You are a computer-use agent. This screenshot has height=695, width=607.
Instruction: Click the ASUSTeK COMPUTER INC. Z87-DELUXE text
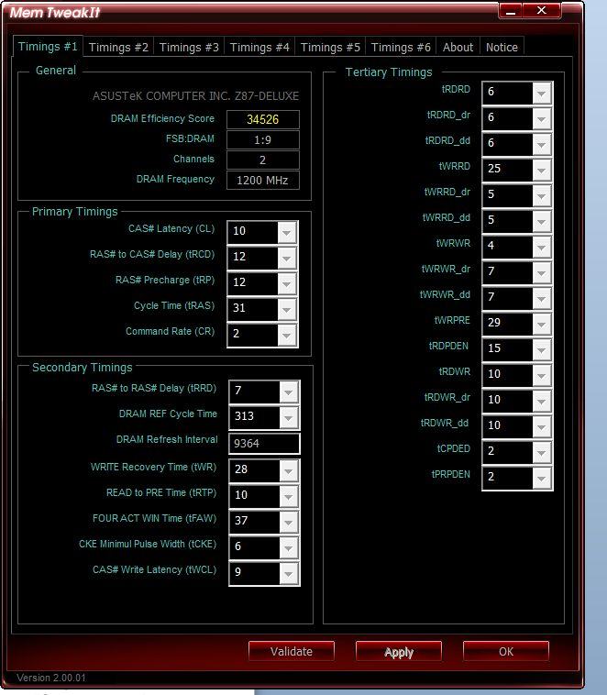(x=195, y=95)
